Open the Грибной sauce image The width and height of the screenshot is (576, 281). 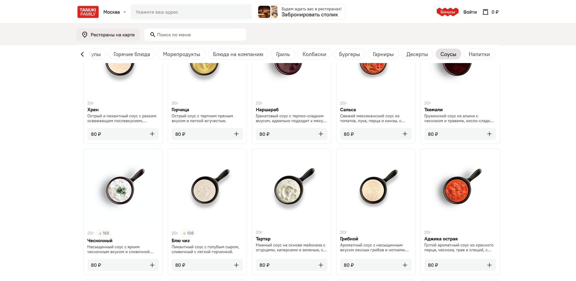376,189
